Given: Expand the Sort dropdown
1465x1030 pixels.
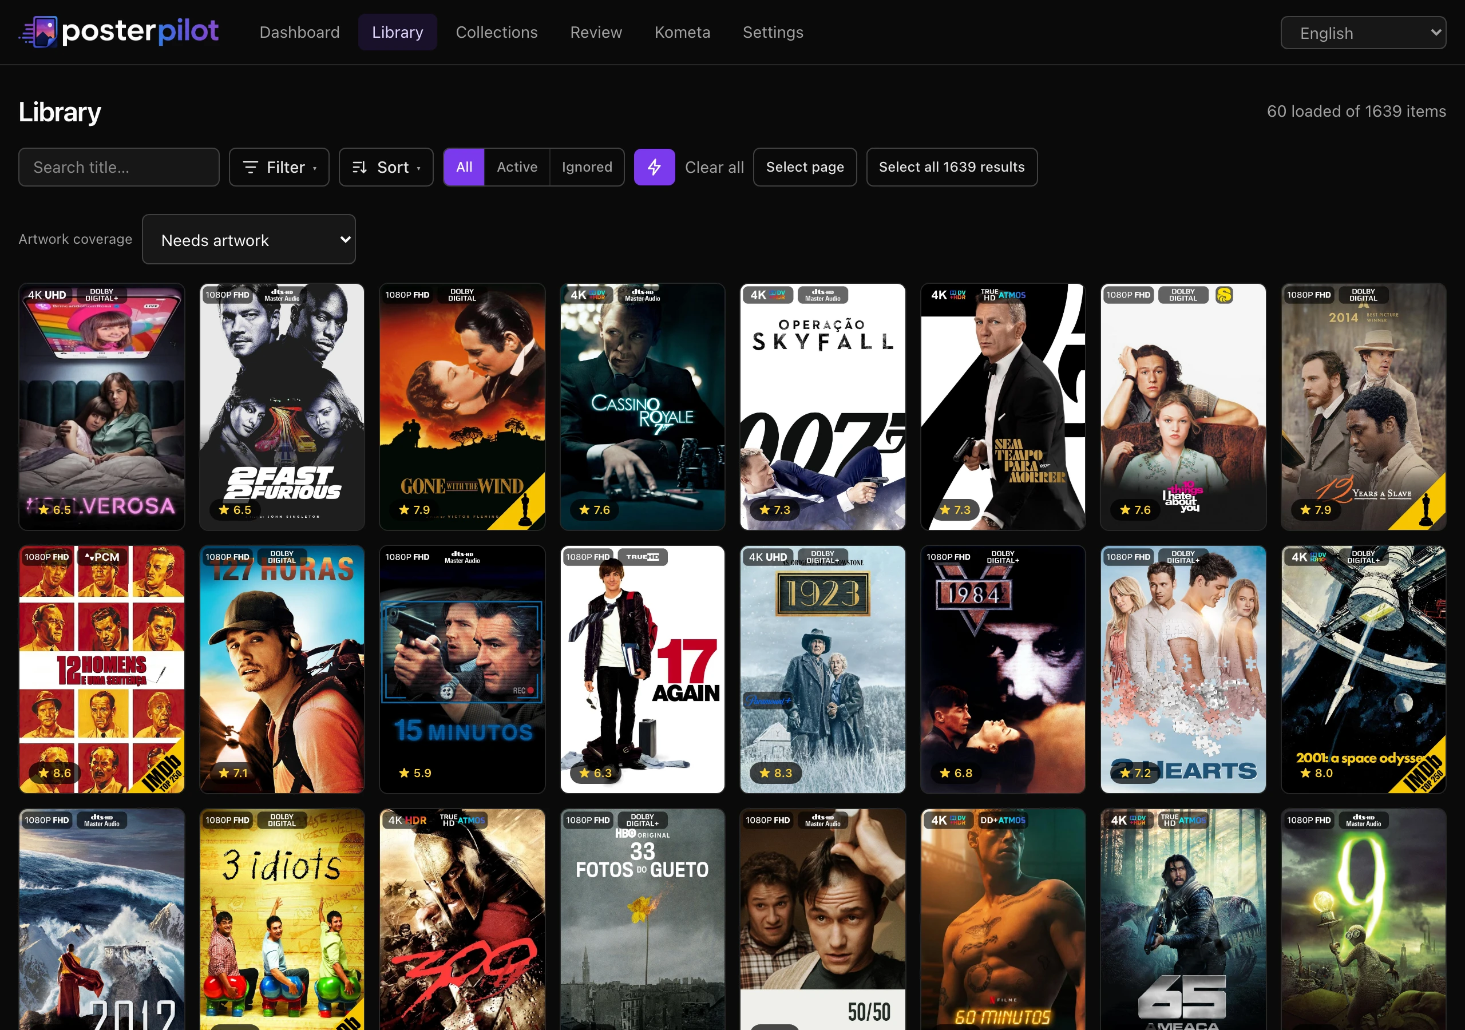Looking at the screenshot, I should [386, 167].
